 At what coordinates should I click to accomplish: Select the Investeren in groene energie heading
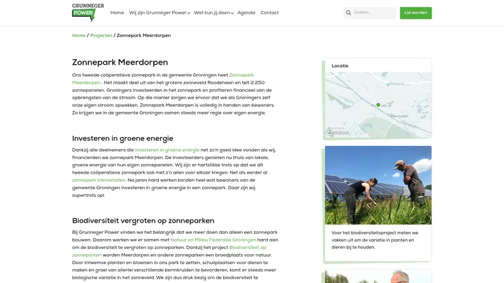click(122, 138)
